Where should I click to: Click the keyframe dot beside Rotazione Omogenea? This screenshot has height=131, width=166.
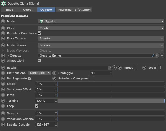pyautogui.click(x=54, y=78)
